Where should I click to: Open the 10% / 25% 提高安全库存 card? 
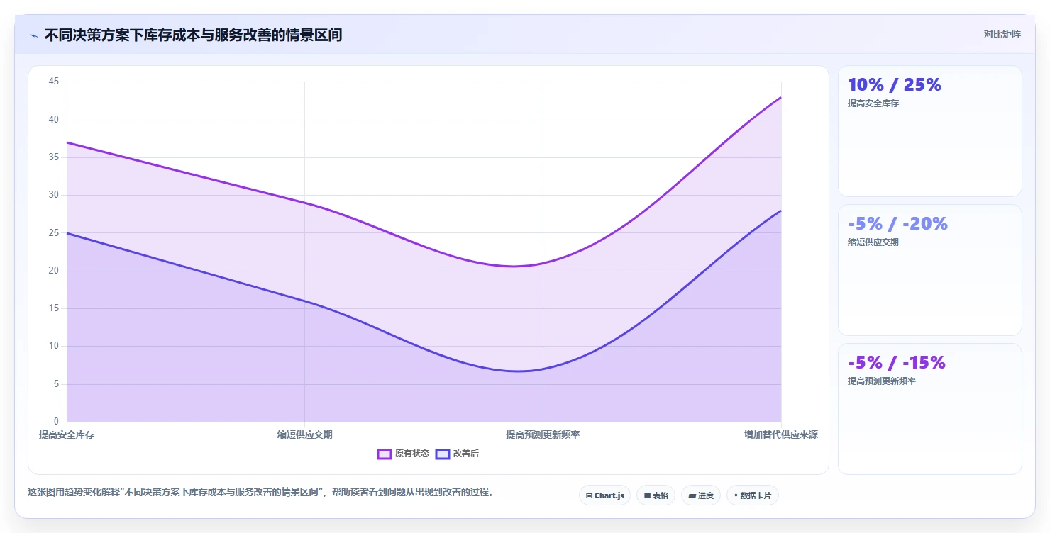929,131
